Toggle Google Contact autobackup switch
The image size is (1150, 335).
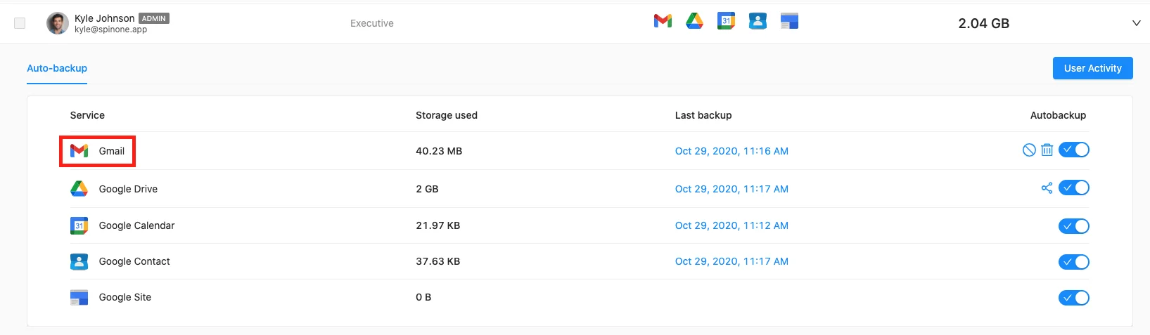click(x=1073, y=262)
